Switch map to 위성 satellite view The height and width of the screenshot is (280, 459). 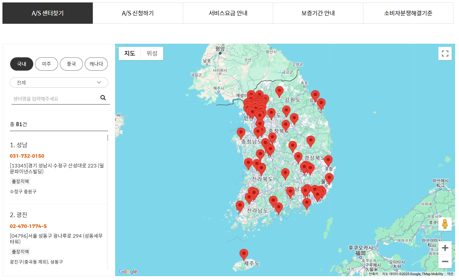click(152, 53)
